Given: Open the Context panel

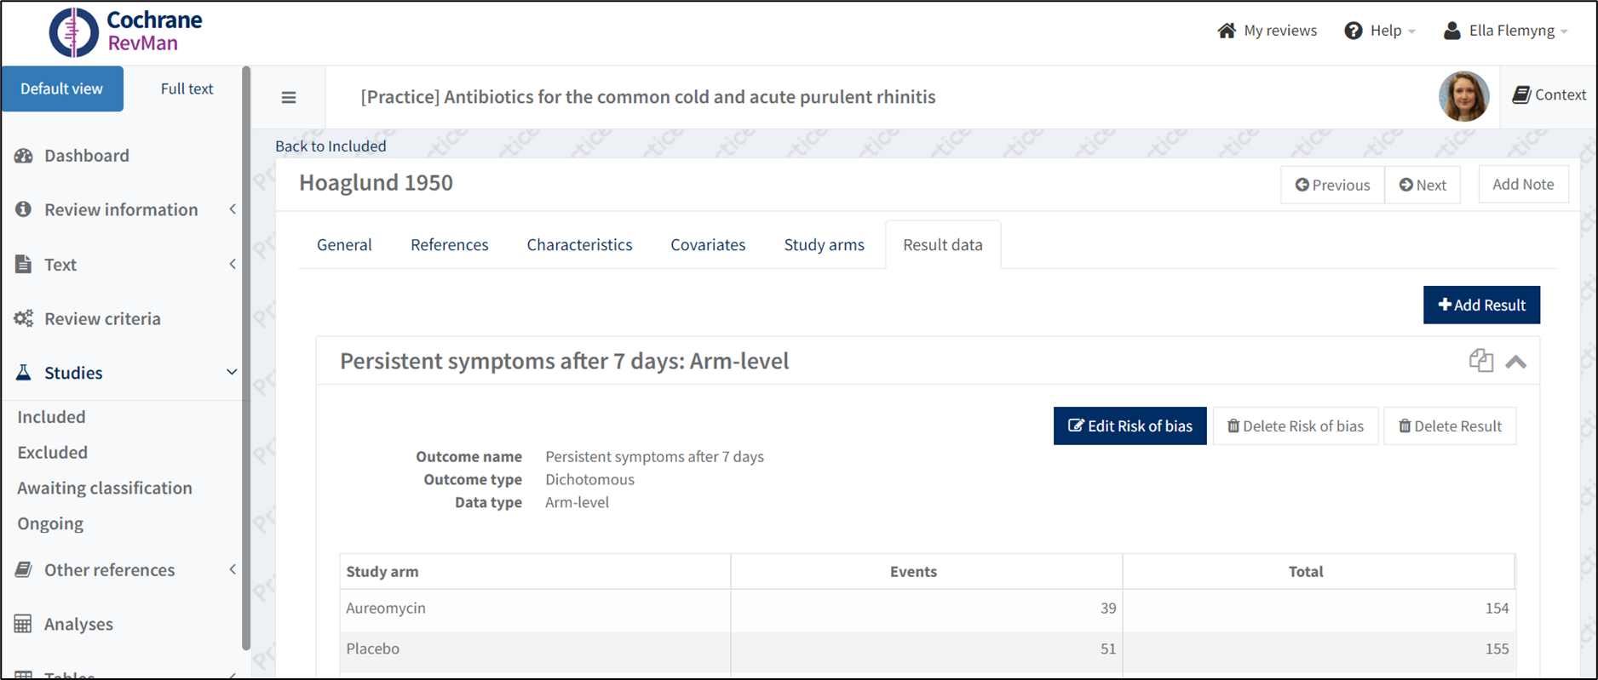Looking at the screenshot, I should pyautogui.click(x=1549, y=95).
